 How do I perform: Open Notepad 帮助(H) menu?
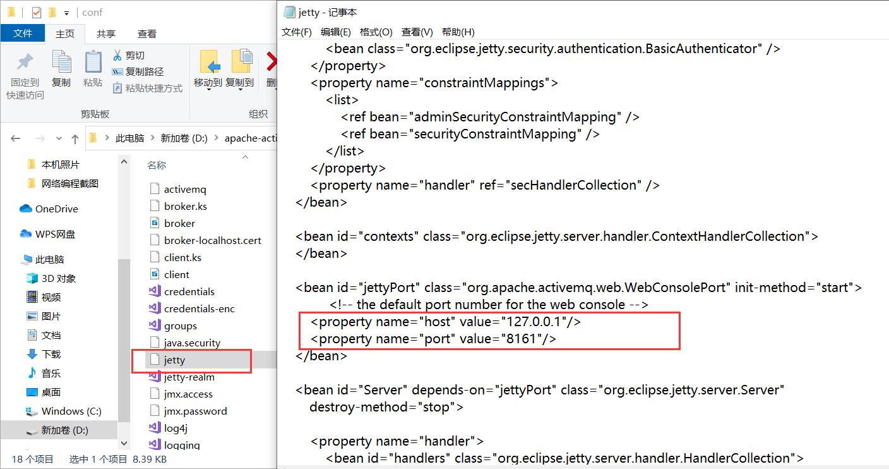(x=458, y=32)
